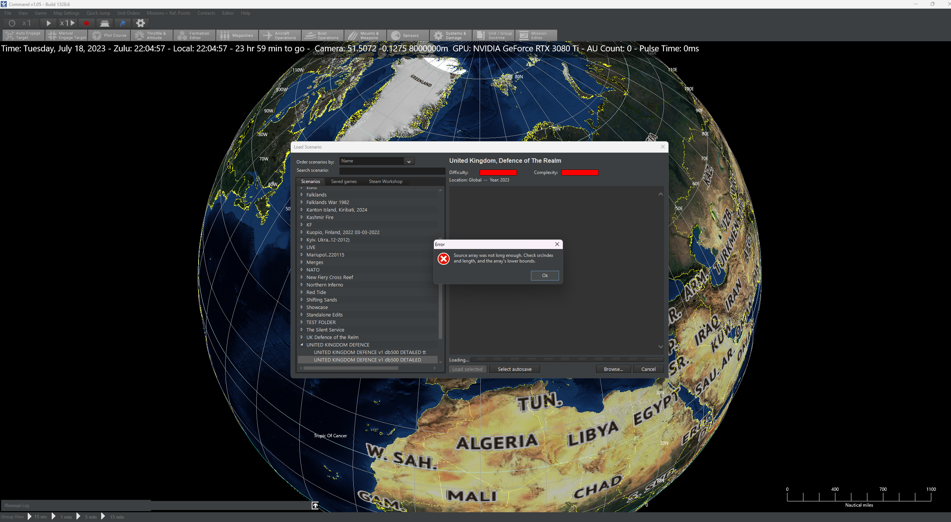Viewport: 951px width, 522px height.
Task: Click Ok in the Error dialog
Action: click(544, 276)
